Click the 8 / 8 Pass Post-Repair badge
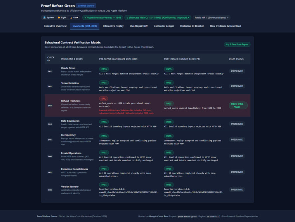 coord(237,45)
